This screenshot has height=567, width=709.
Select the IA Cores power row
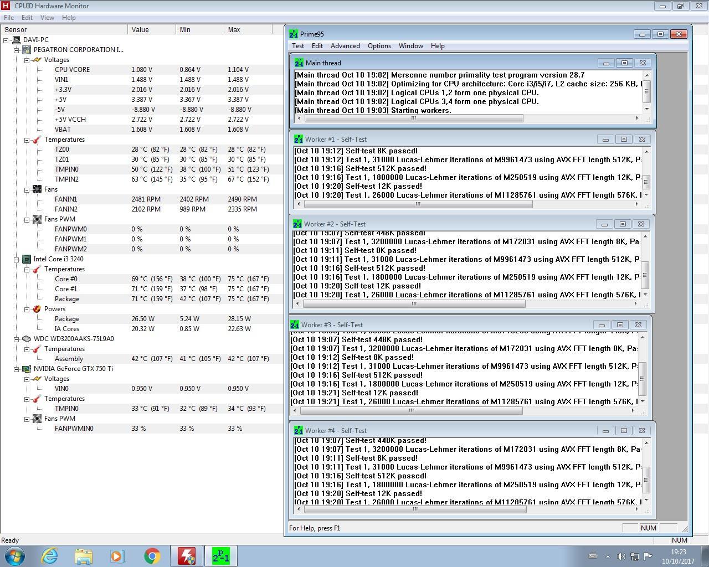click(x=142, y=329)
